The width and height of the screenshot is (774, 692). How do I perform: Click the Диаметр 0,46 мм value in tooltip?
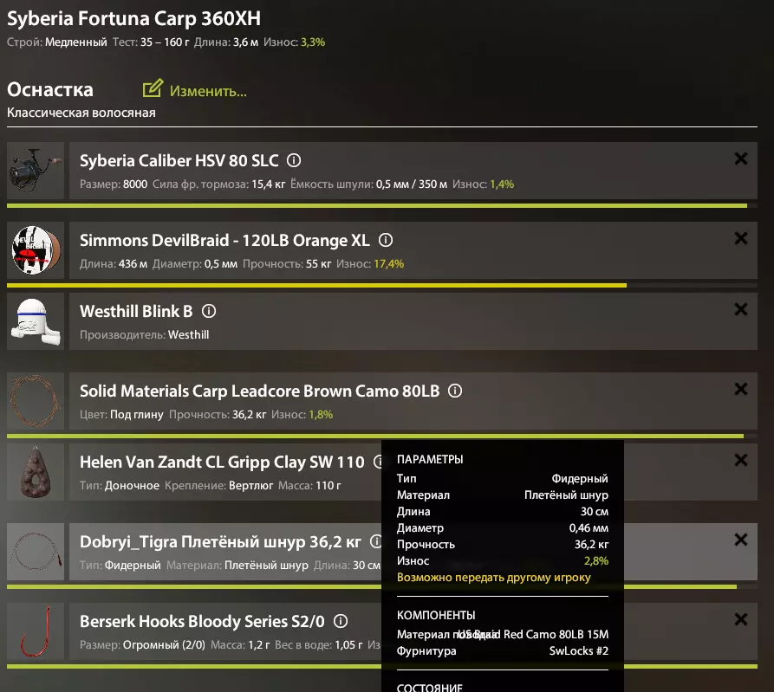coord(589,528)
